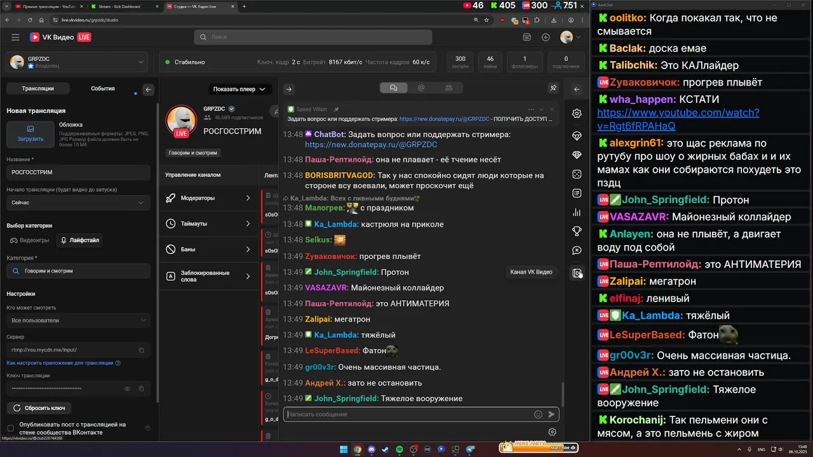Click the outlined diamond sidebar icon
Screen dimensions: 813x457
pos(577,136)
